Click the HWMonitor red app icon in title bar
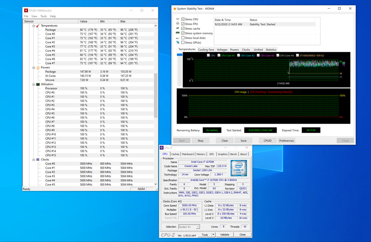The image size is (371, 242). click(26, 10)
